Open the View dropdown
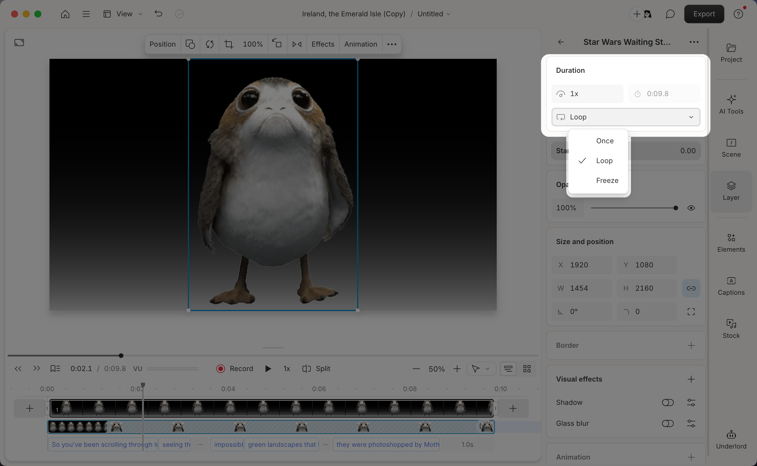This screenshot has width=757, height=466. pos(123,14)
